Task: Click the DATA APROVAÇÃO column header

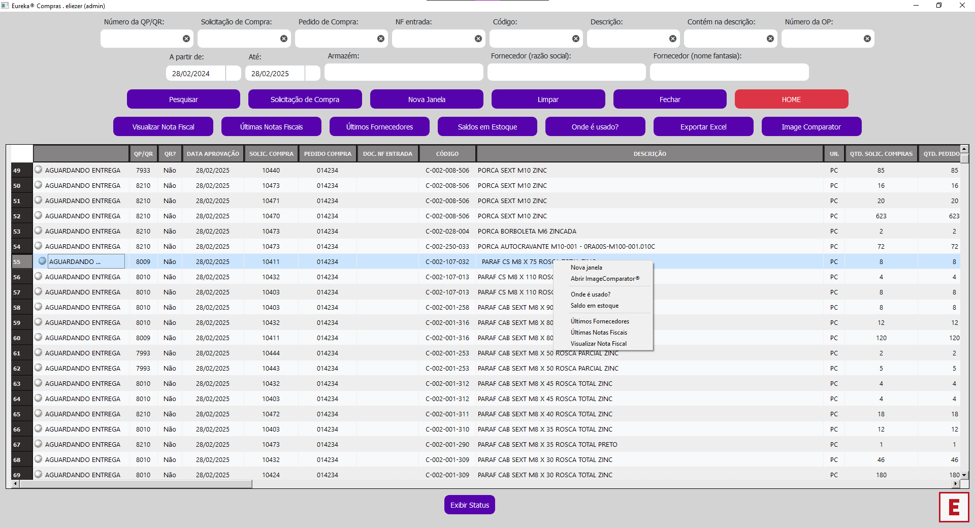Action: [x=213, y=153]
